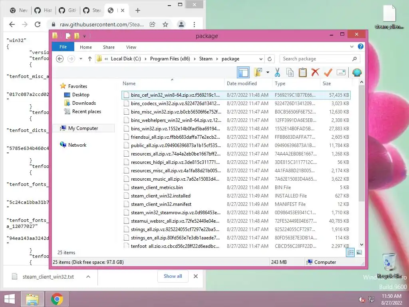Click Program Files (x86) breadcrumb
The width and height of the screenshot is (409, 307).
pos(170,59)
